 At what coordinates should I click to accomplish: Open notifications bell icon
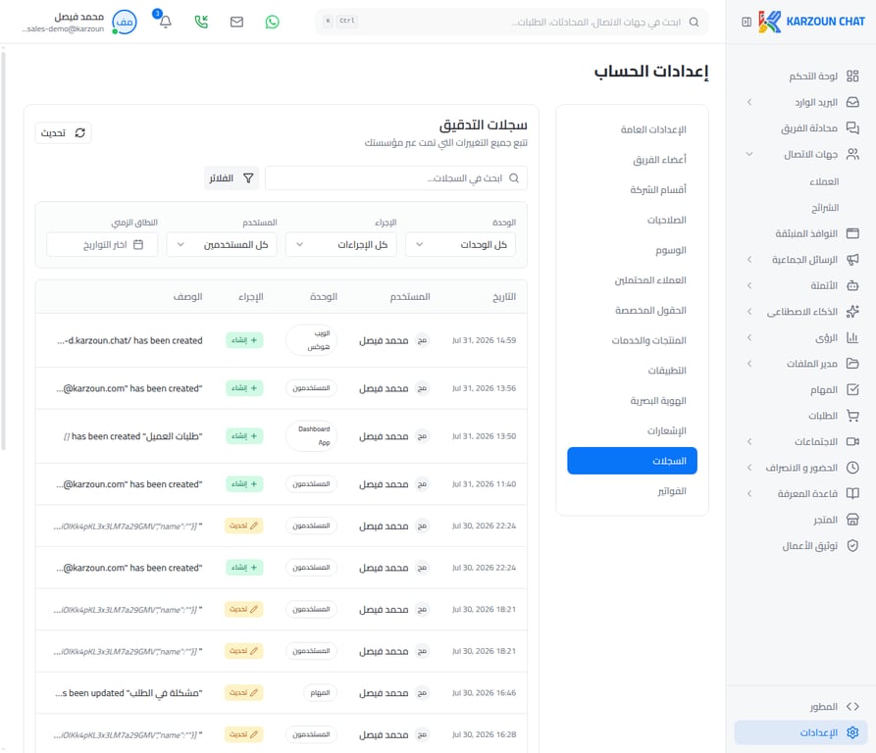(x=166, y=22)
